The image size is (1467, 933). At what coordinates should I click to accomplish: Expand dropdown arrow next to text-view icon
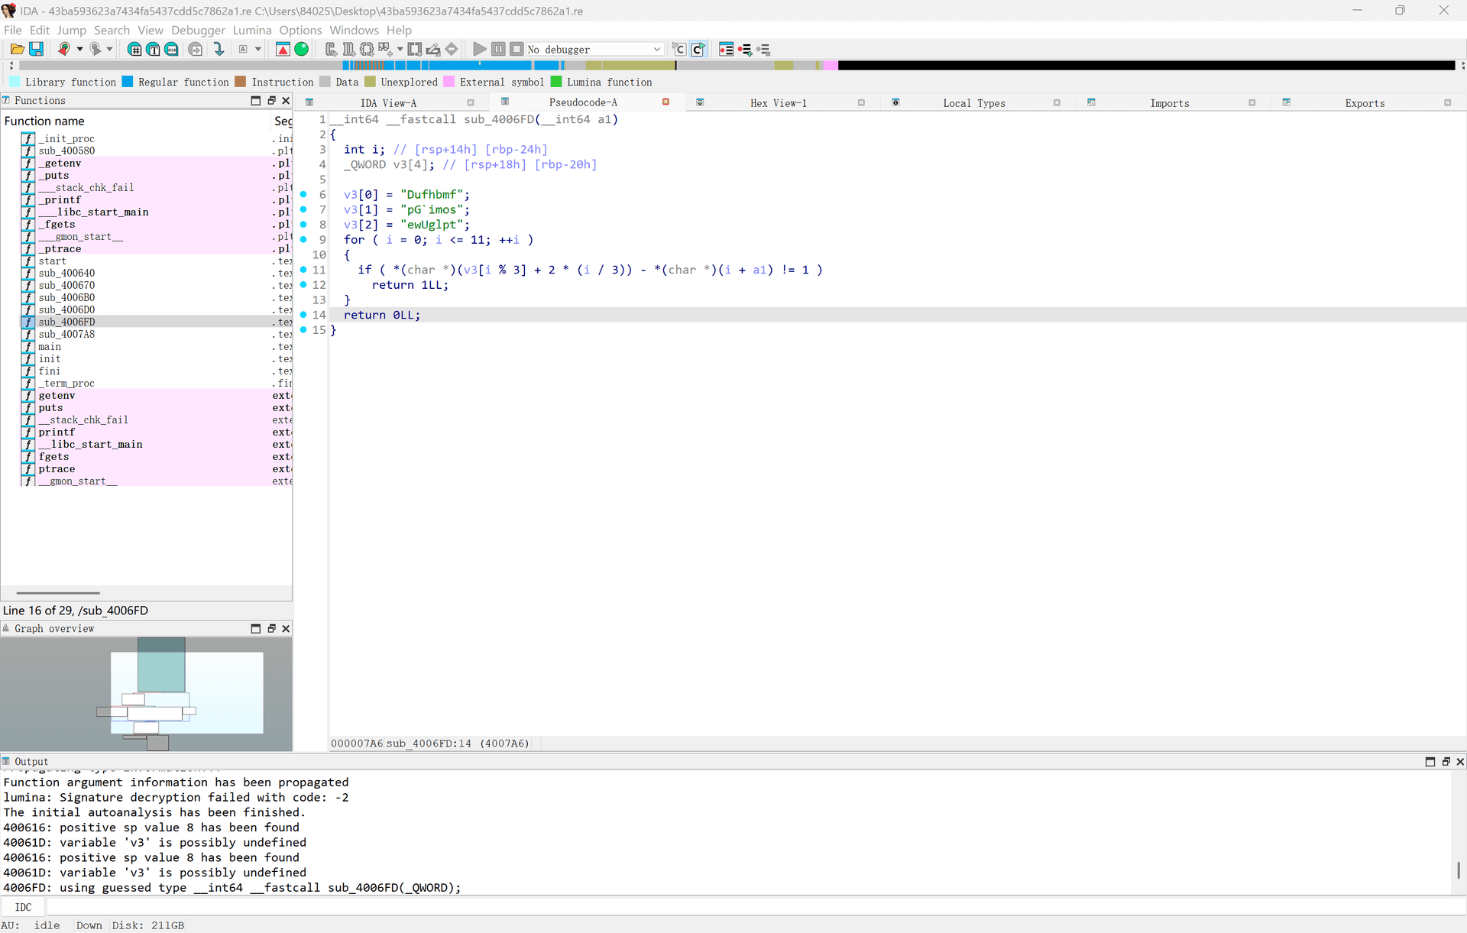point(258,49)
